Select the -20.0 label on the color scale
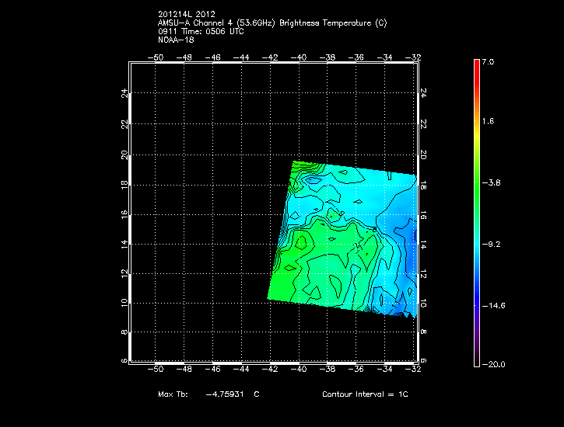 [492, 364]
